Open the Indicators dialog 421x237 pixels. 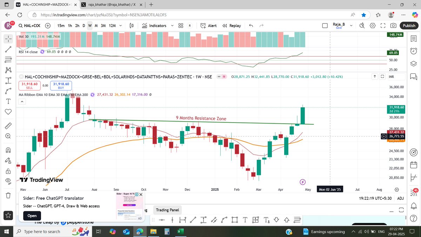154,26
